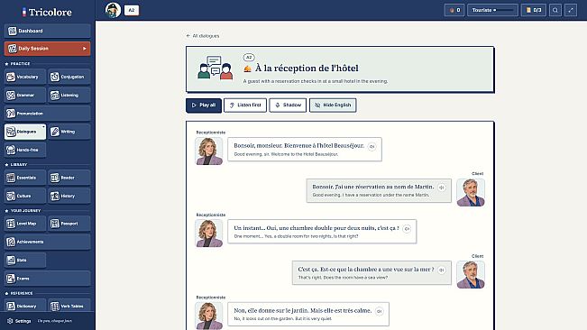Open Conjugation practice
The image size is (587, 330).
coord(69,77)
